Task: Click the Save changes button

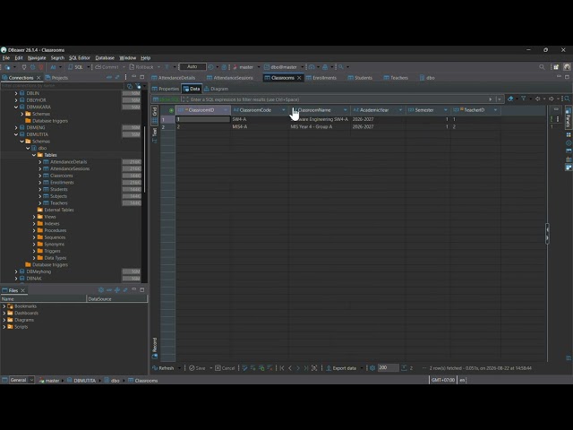Action: tap(197, 368)
